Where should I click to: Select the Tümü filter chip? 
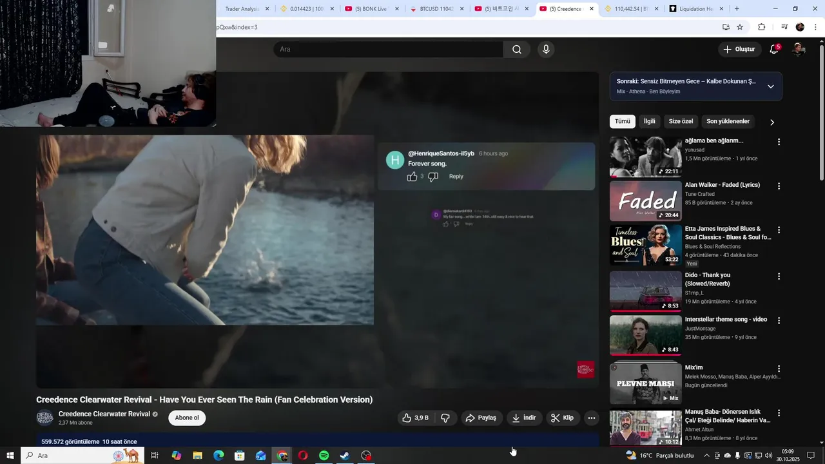(x=623, y=121)
